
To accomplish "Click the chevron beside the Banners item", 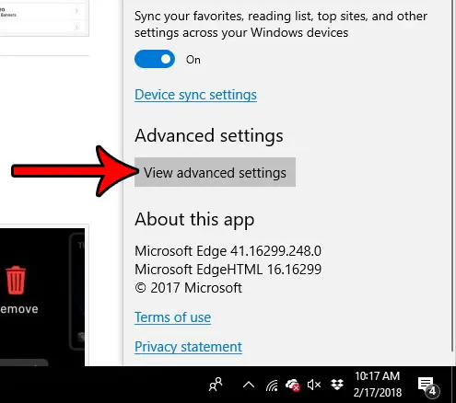I will [x=76, y=11].
